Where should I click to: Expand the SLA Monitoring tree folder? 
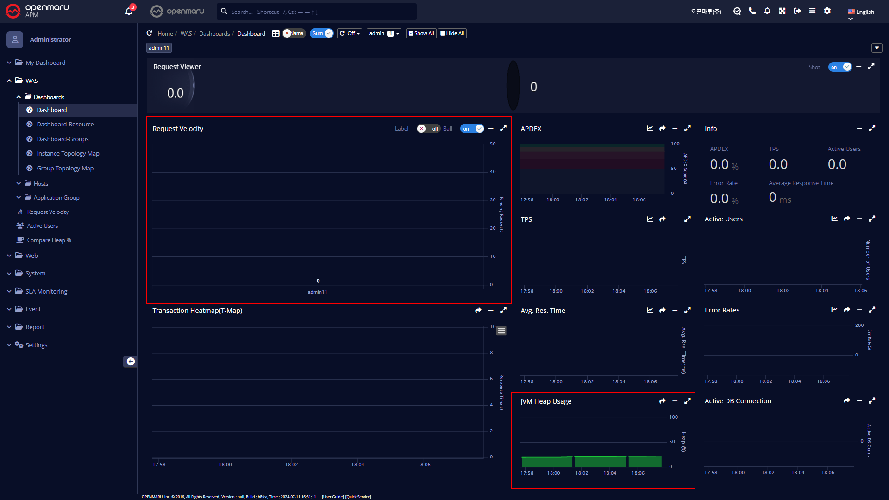[46, 291]
